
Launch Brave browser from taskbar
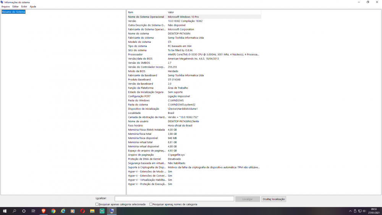44,211
